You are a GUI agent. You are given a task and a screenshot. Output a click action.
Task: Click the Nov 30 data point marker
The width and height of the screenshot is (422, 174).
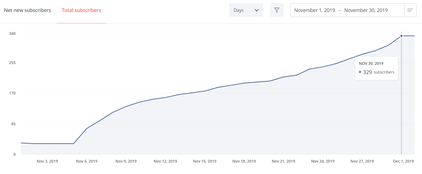point(401,36)
